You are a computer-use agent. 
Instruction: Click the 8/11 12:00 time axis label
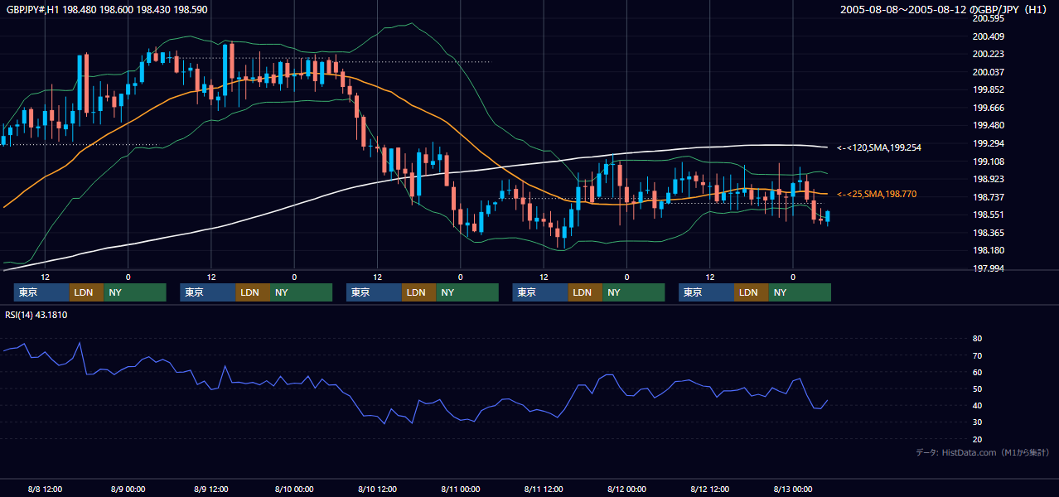click(543, 489)
